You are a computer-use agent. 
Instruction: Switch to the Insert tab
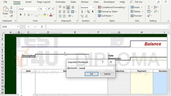[x=28, y=2]
